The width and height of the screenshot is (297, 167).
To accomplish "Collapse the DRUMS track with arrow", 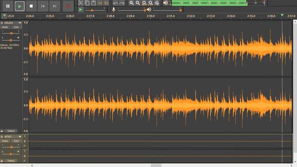I will tap(2, 131).
